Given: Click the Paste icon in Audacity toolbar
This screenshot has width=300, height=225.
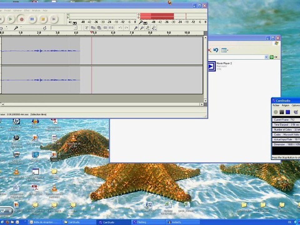Looking at the screenshot, I should pyautogui.click(x=99, y=28).
